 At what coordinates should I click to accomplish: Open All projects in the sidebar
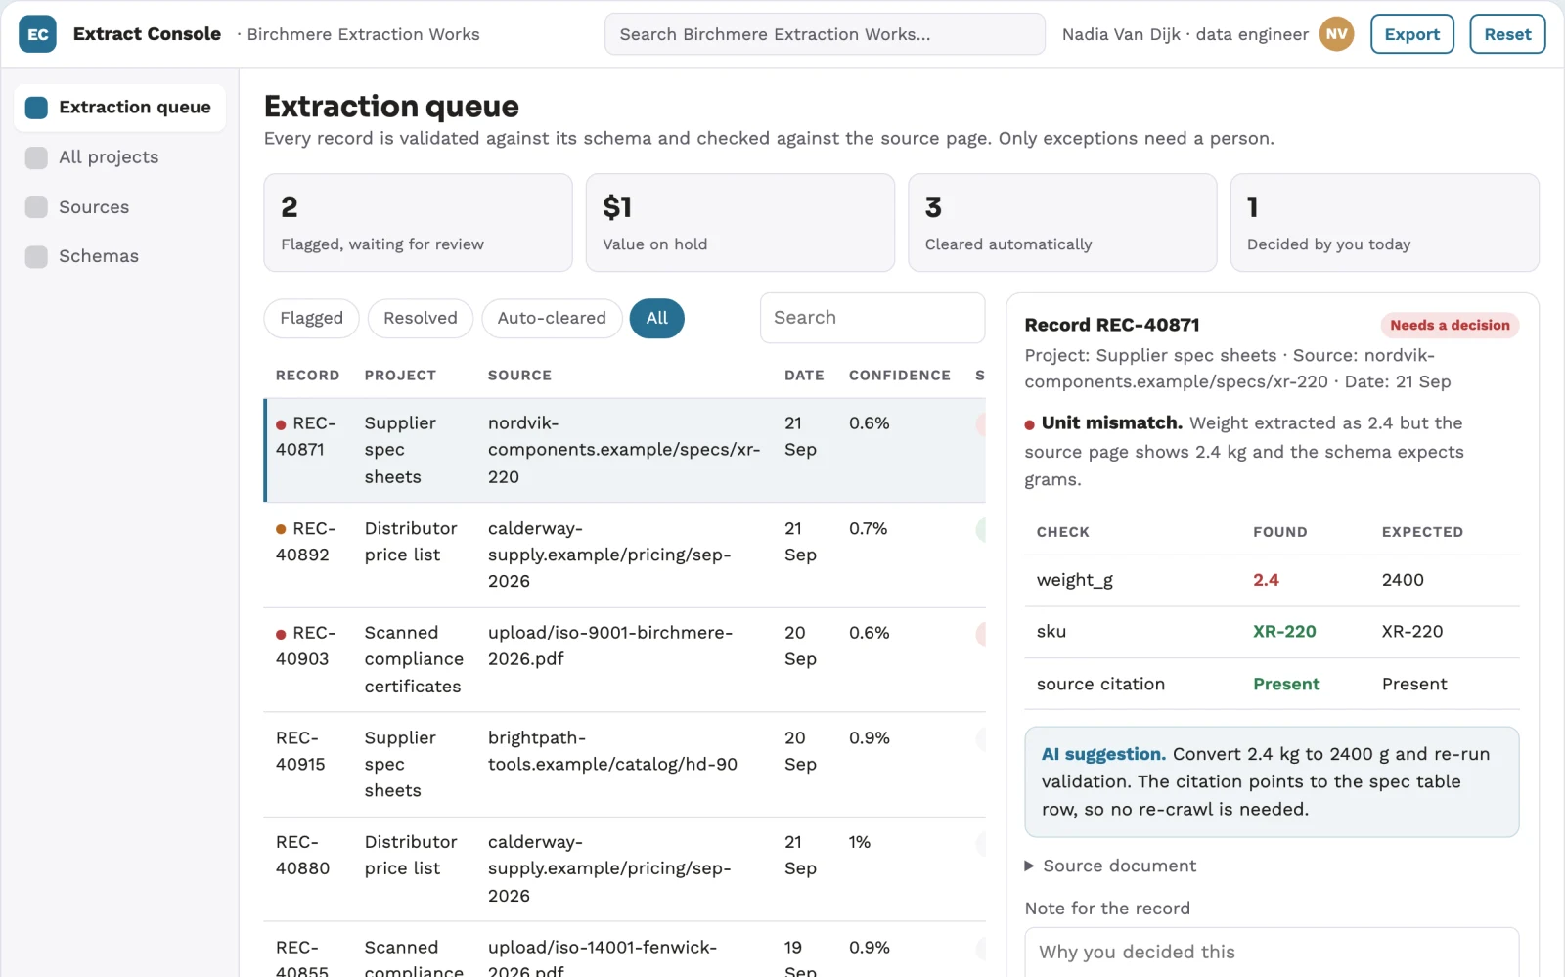point(119,157)
